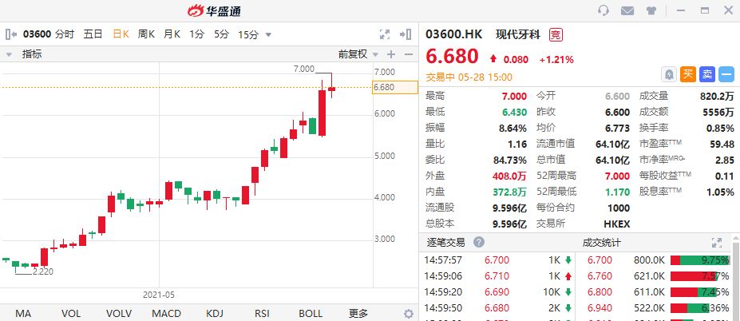Select the 月K monthly candlestick tab
Image resolution: width=740 pixels, height=321 pixels.
[x=172, y=34]
